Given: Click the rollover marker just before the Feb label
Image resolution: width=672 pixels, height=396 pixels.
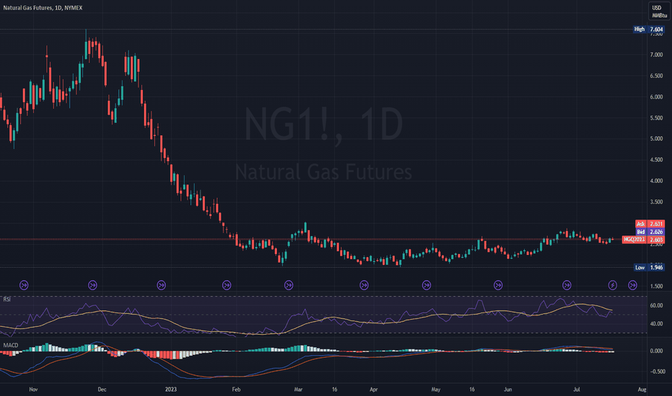Looking at the screenshot, I should (226, 285).
